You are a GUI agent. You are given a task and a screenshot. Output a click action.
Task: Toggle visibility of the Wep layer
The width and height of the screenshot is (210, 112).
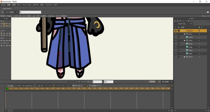[176, 54]
